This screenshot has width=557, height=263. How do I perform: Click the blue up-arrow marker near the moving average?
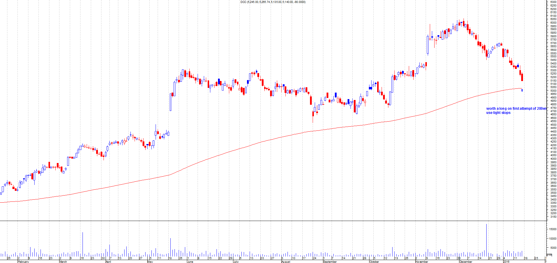click(522, 90)
